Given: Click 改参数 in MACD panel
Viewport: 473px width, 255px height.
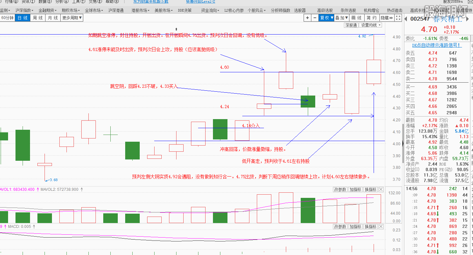Looking at the screenshot, I should [340, 227].
